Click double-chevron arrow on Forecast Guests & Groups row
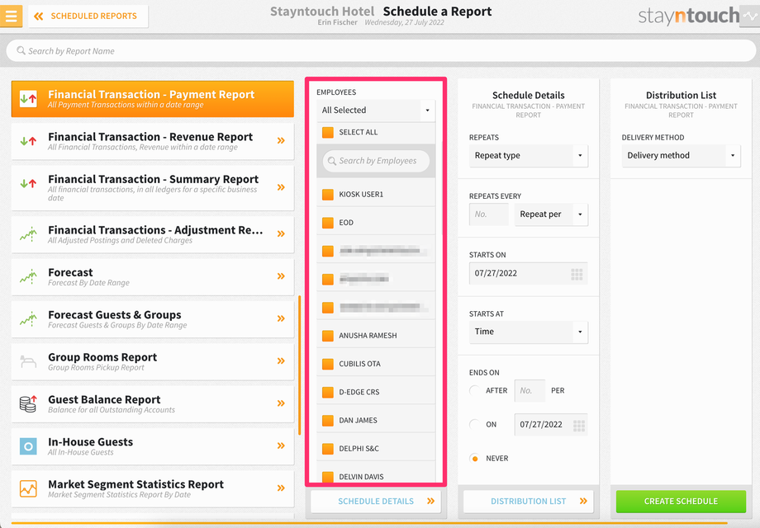The image size is (760, 528). click(281, 318)
